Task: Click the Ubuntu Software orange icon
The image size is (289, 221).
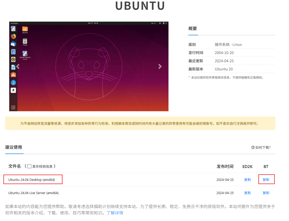Action: click(x=13, y=75)
